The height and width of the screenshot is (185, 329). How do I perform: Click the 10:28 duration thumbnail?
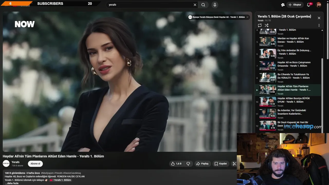268,31
